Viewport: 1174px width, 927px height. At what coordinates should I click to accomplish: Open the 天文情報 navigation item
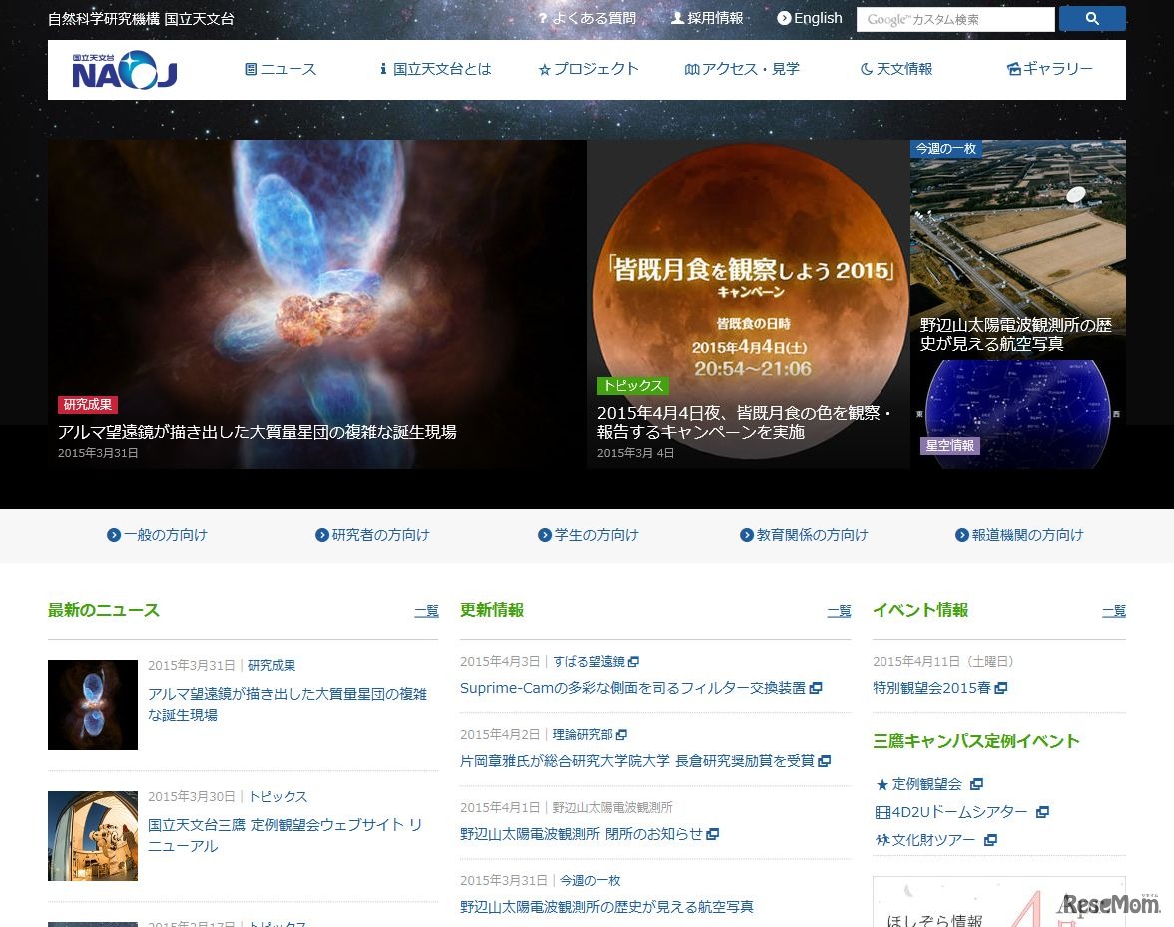pos(895,69)
